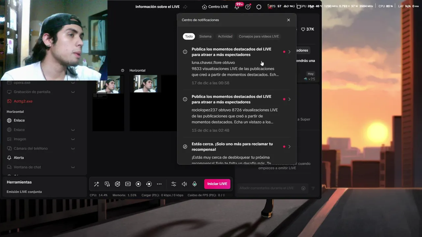Show the hidden Ventana de chat source
The width and height of the screenshot is (422, 237).
73,167
